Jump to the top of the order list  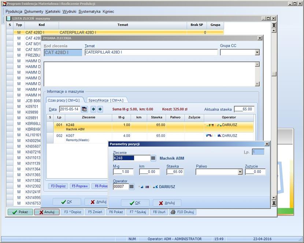274,25
